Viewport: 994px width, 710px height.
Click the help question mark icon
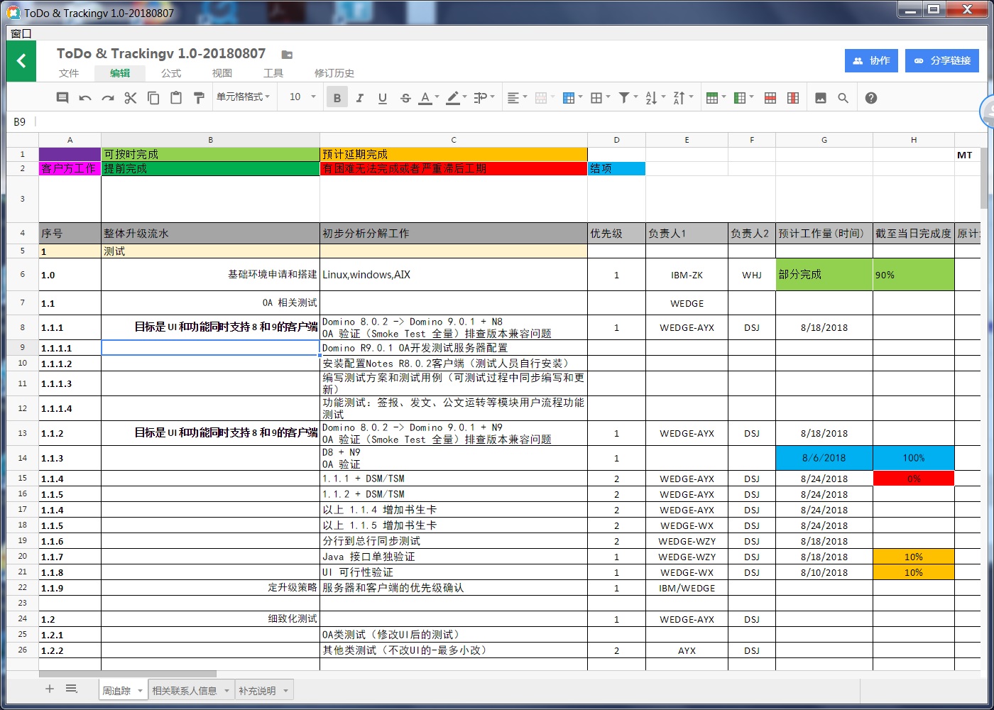871,98
